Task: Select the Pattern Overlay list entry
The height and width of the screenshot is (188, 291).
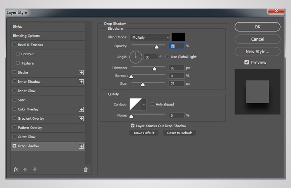Action: [x=48, y=127]
